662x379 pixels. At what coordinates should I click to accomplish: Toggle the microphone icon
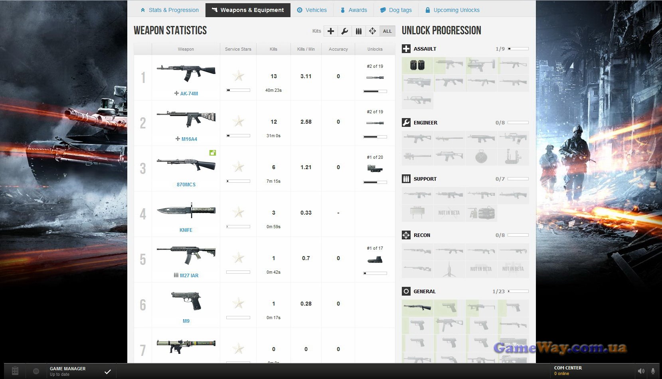point(653,371)
